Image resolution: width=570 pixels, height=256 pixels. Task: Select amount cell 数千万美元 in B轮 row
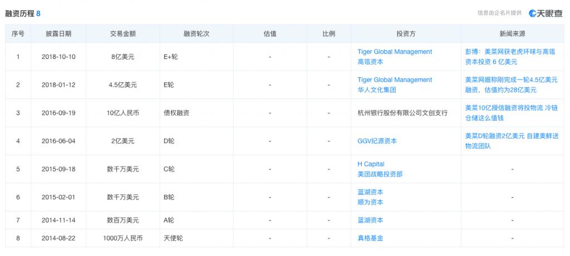(x=123, y=197)
